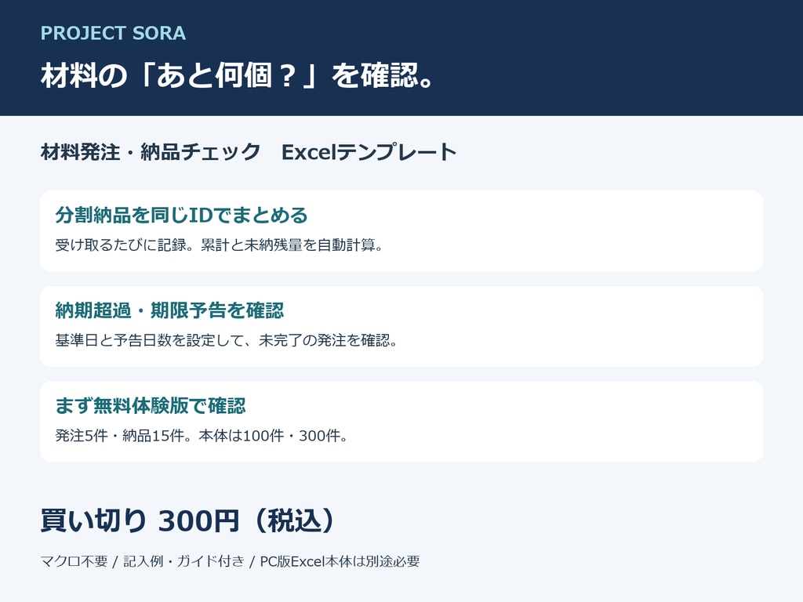Click the text 発注5件・納品15件。本体は100件・300件。
The width and height of the screenshot is (803, 602).
click(x=202, y=436)
